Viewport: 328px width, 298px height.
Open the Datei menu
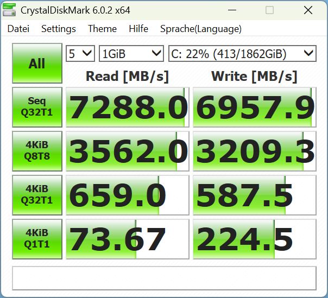coord(18,29)
